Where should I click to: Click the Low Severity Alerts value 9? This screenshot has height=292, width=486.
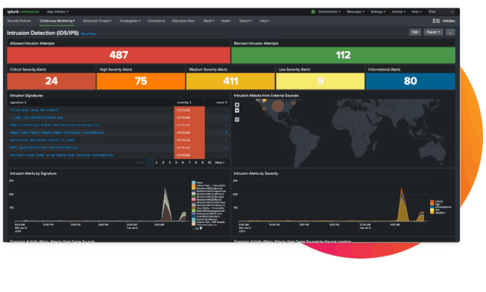(x=321, y=81)
